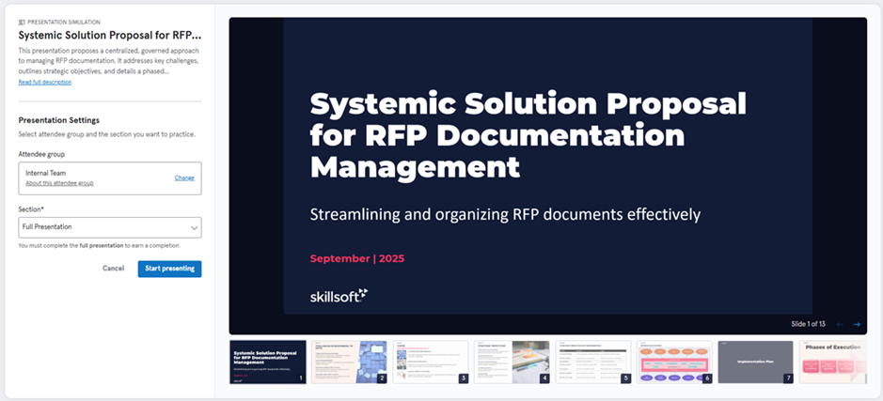Open slide 6 diagram thumbnail

674,362
